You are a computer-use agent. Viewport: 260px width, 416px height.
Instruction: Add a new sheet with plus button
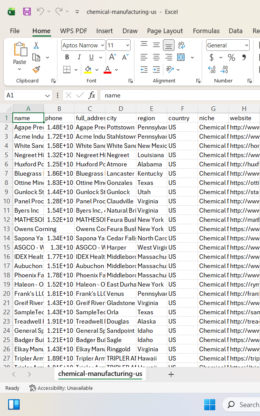coord(171,374)
